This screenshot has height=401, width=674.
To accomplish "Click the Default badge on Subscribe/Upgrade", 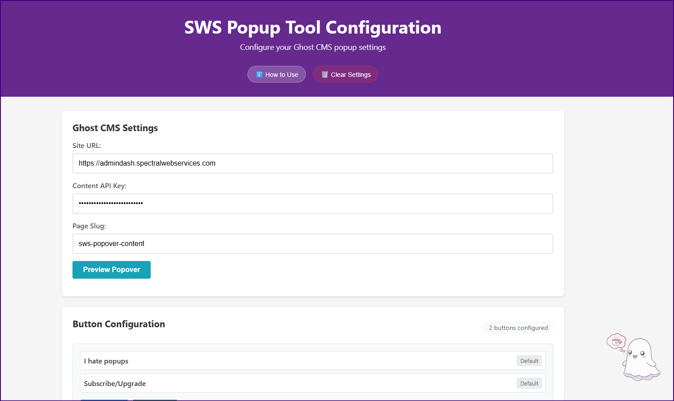I will (x=529, y=383).
